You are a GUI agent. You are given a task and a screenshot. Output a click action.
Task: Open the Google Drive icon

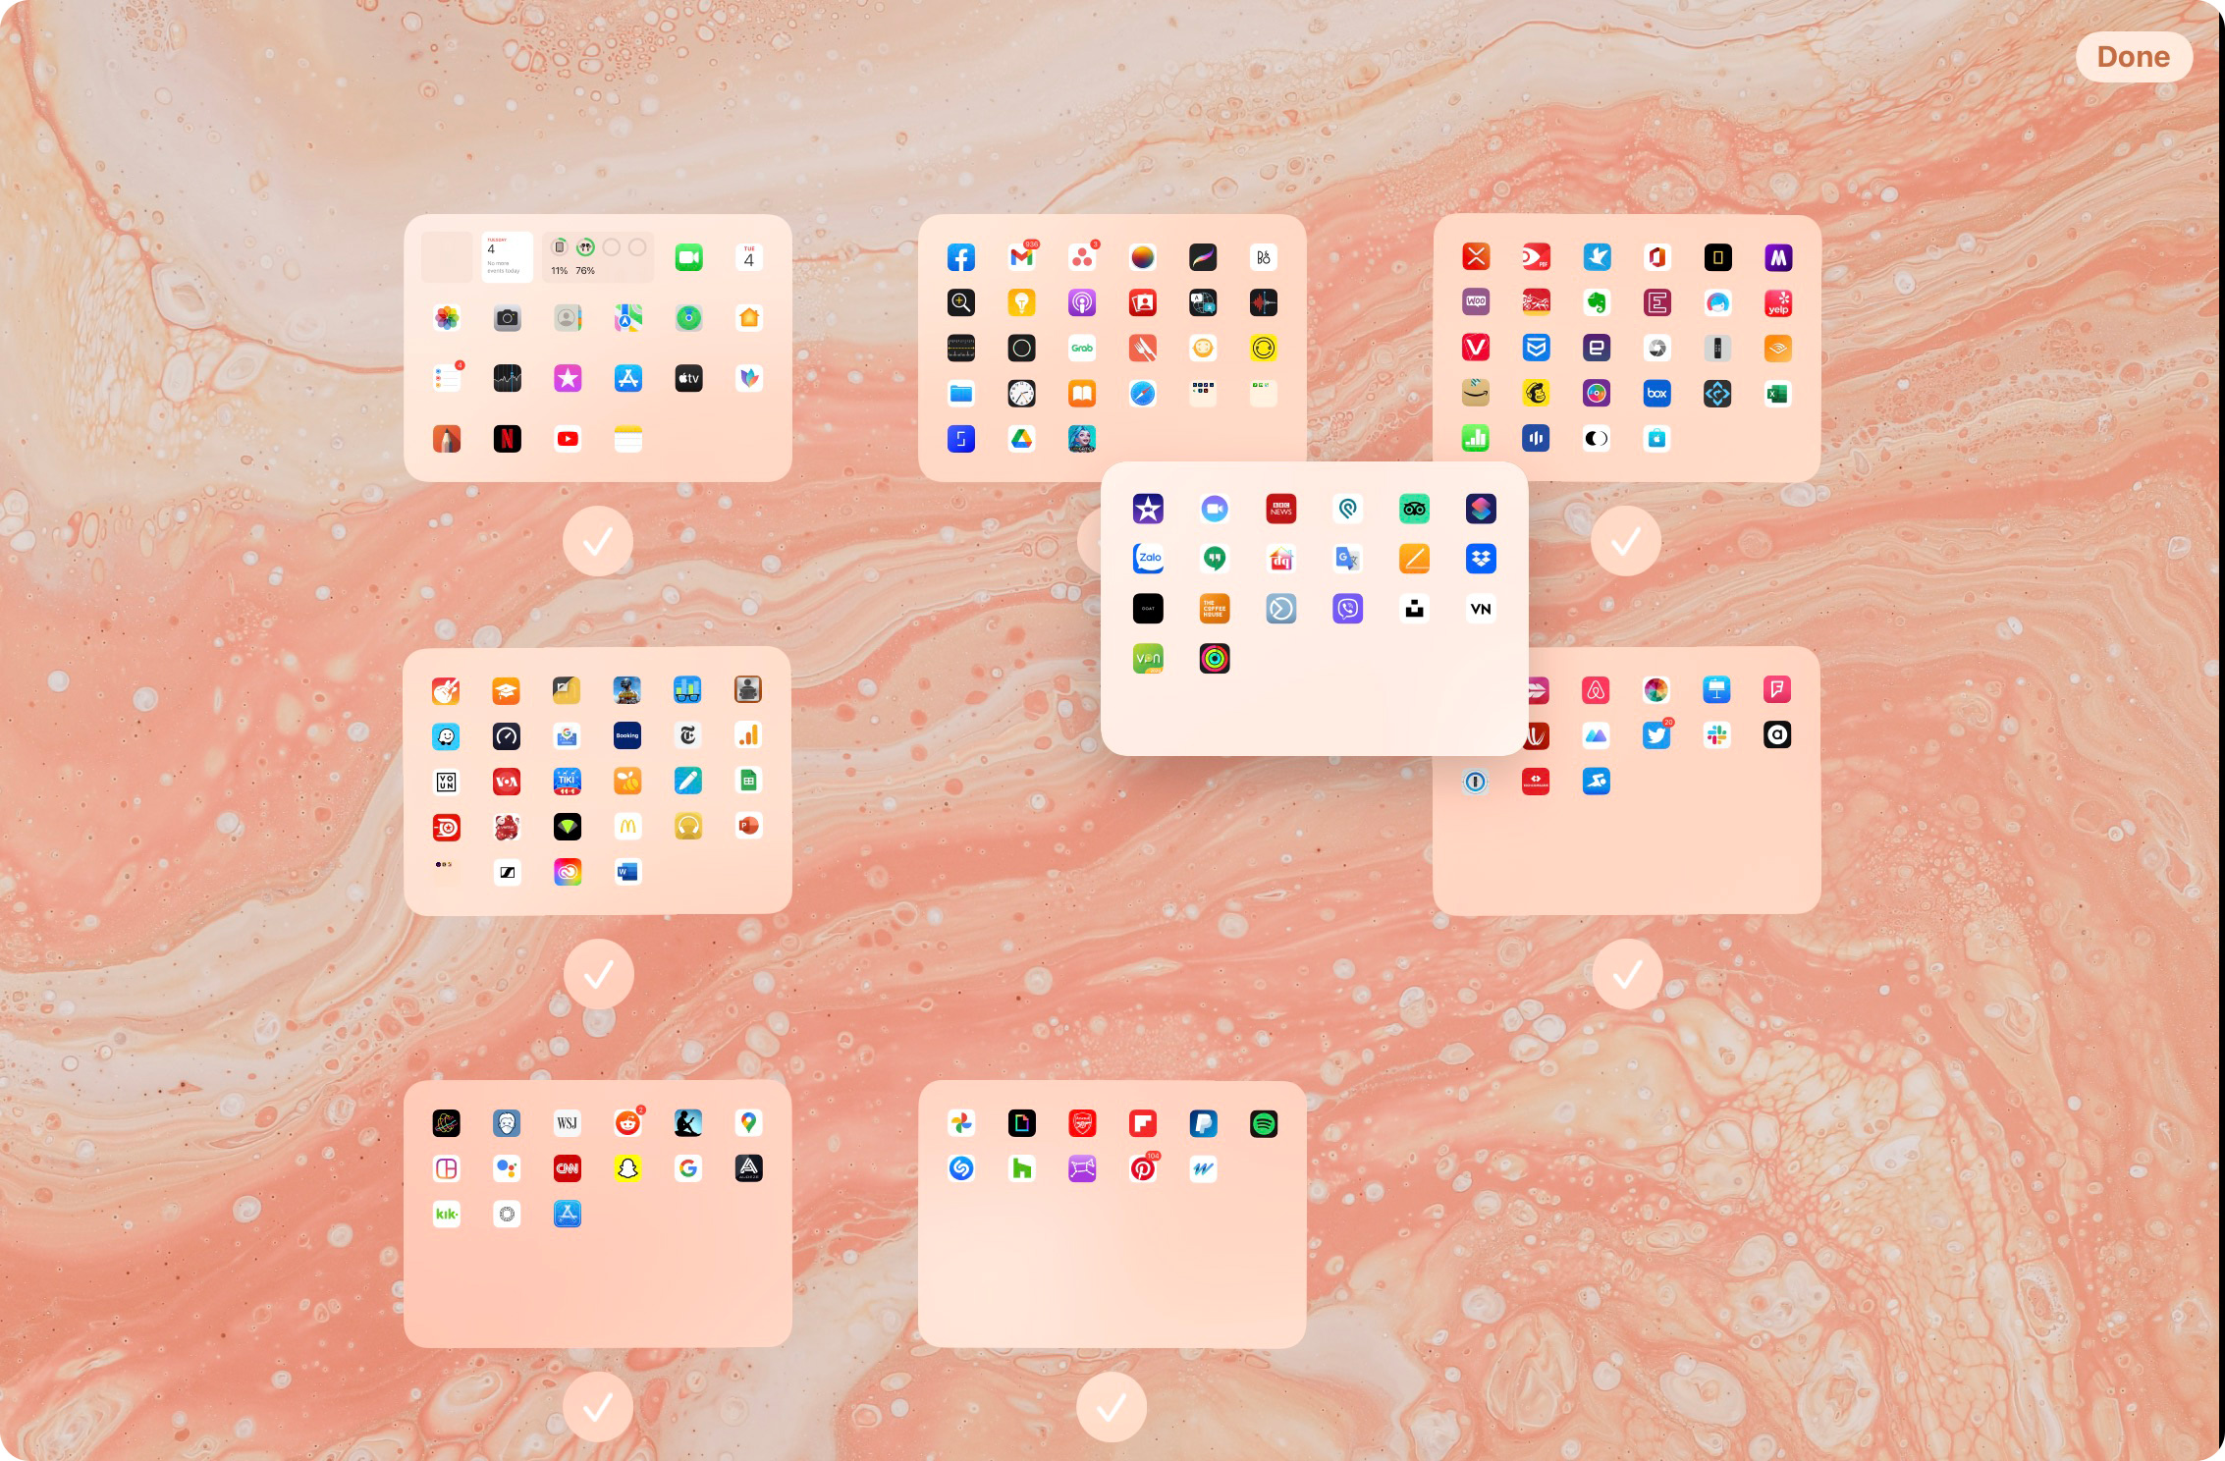(x=1021, y=439)
